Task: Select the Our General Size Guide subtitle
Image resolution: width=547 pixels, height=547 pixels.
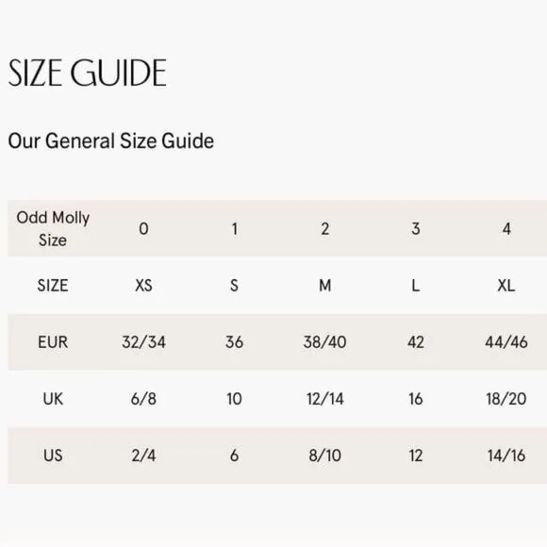Action: tap(111, 141)
